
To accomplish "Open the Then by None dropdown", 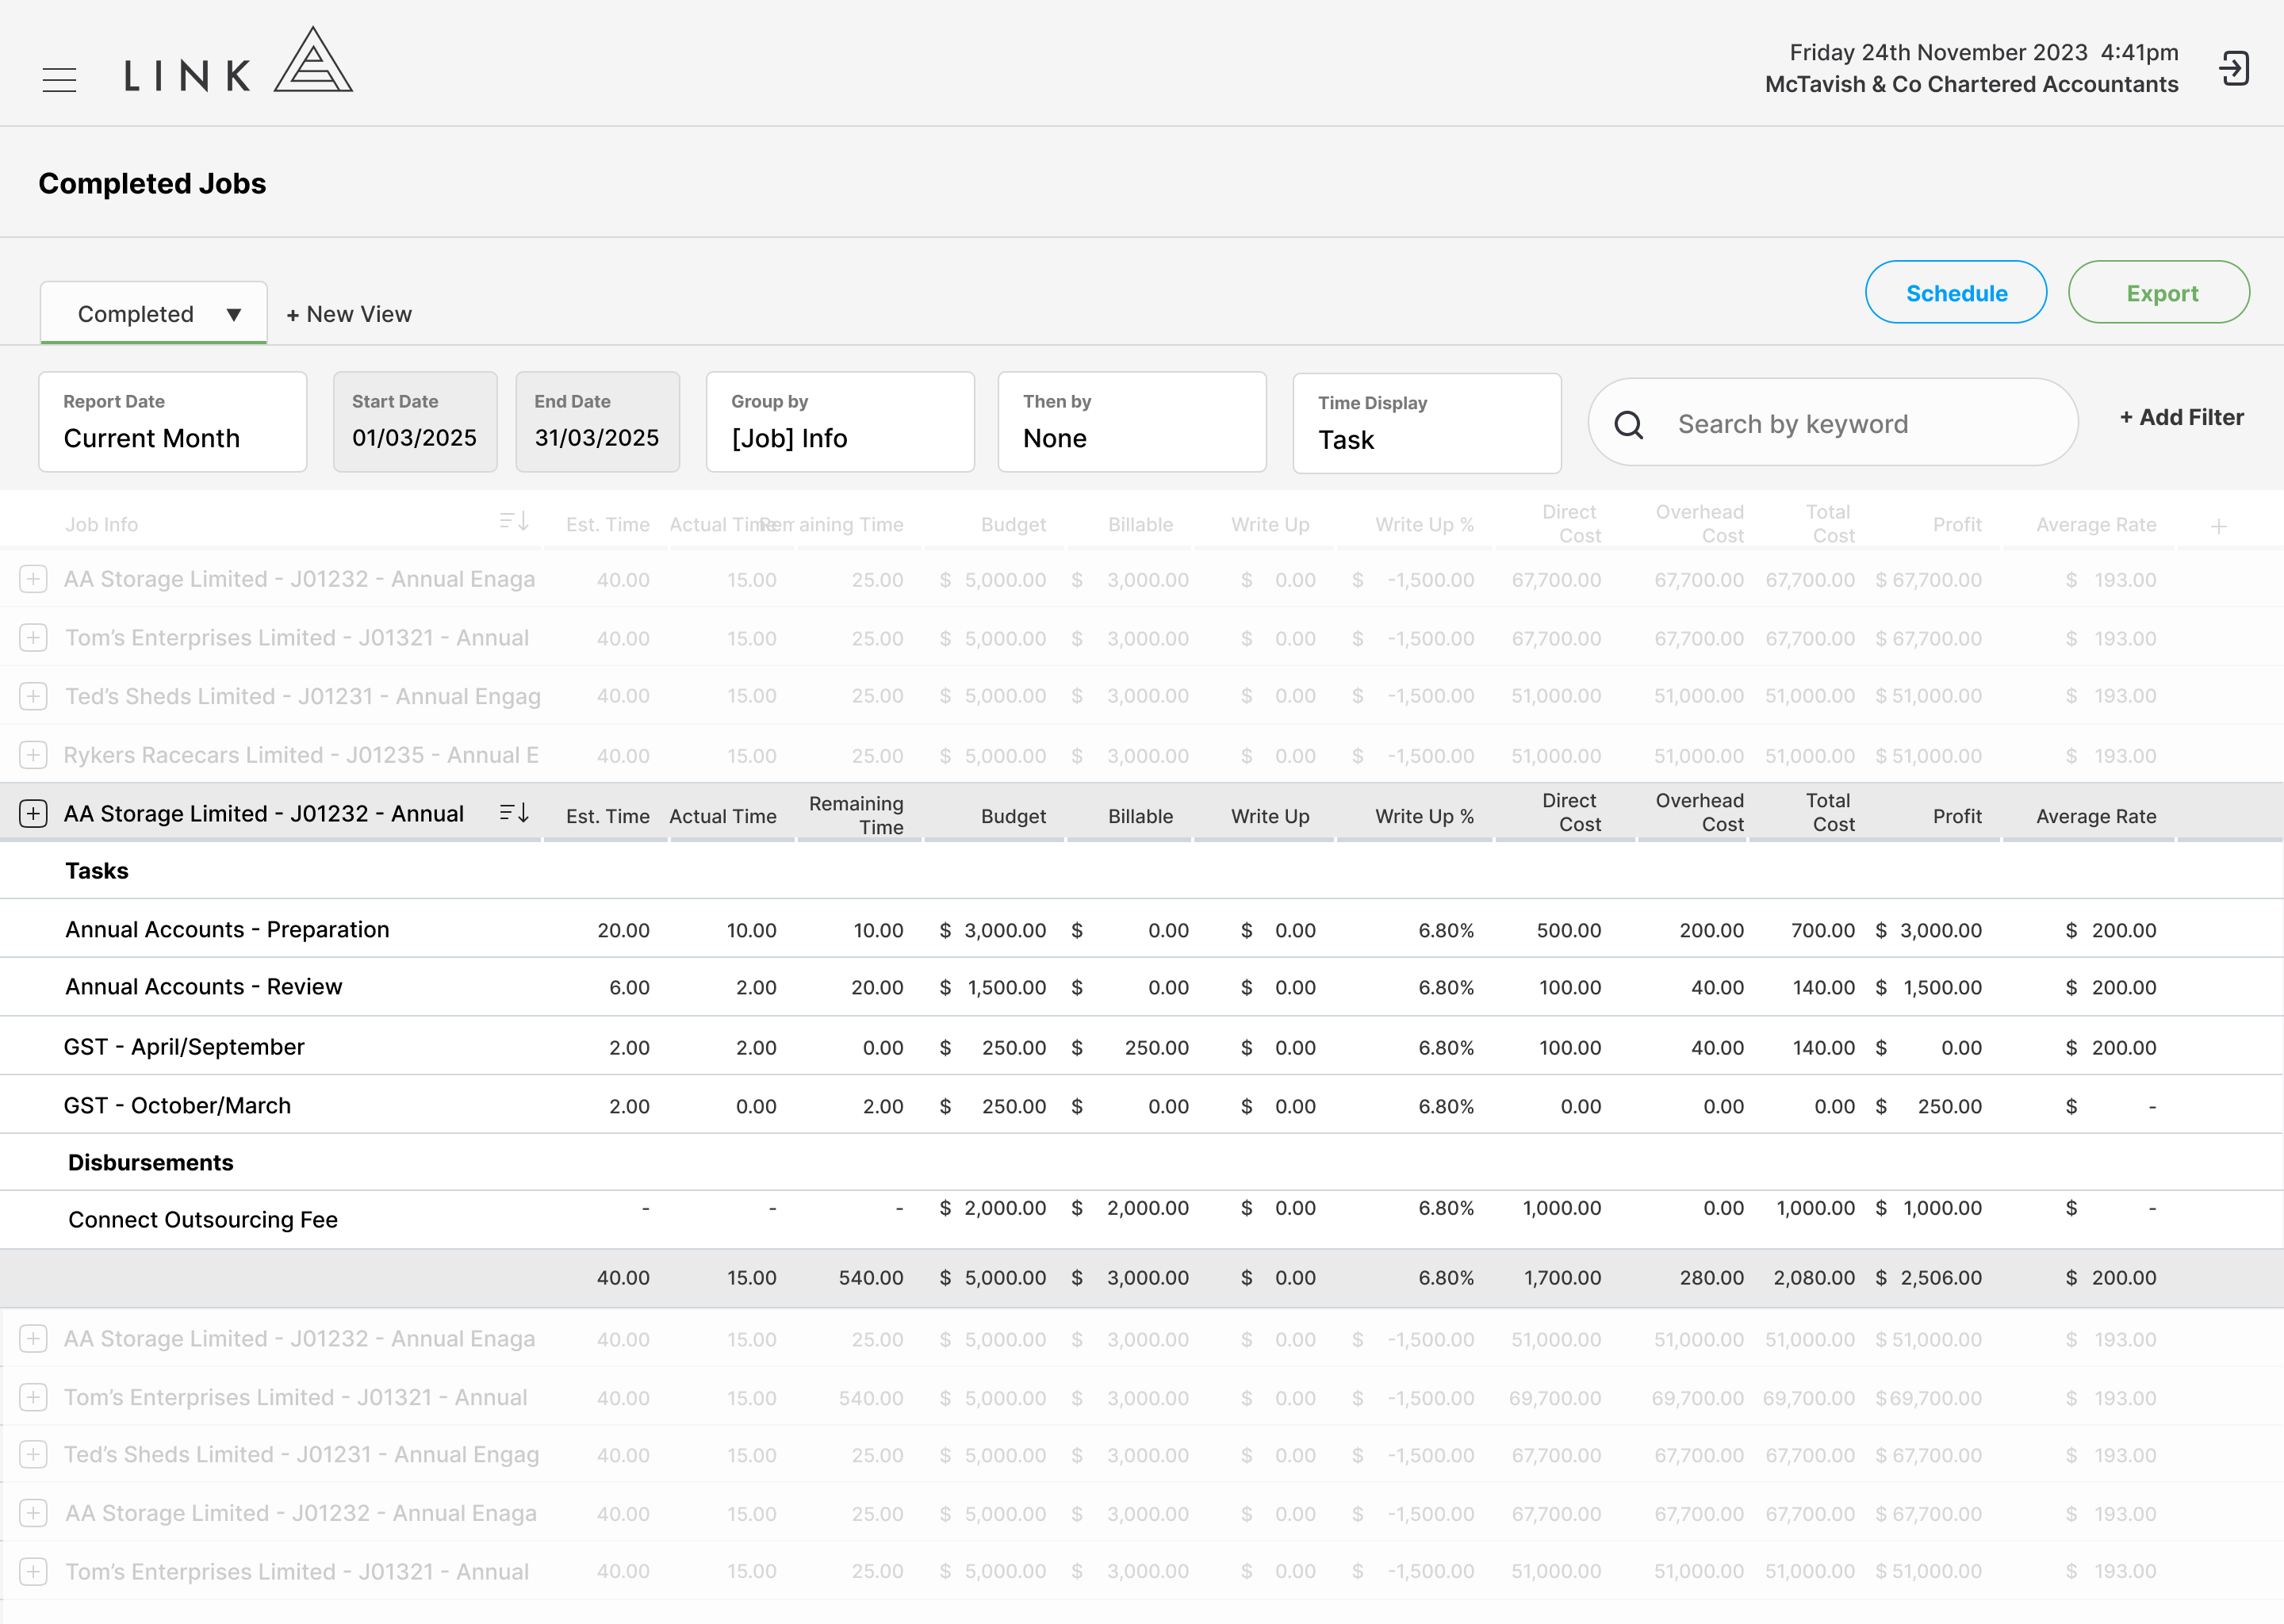I will (1132, 422).
